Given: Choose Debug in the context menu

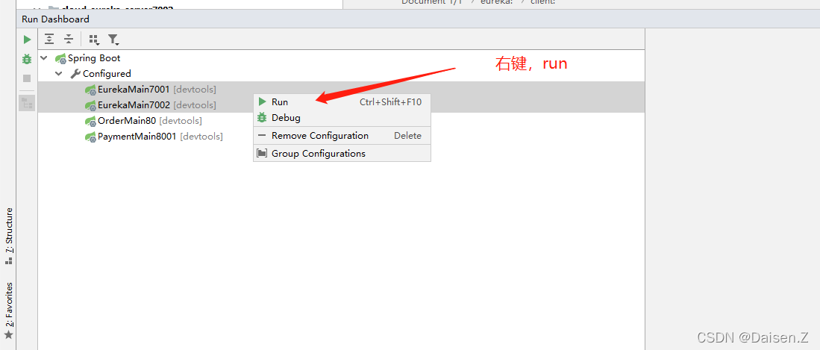Looking at the screenshot, I should point(342,118).
